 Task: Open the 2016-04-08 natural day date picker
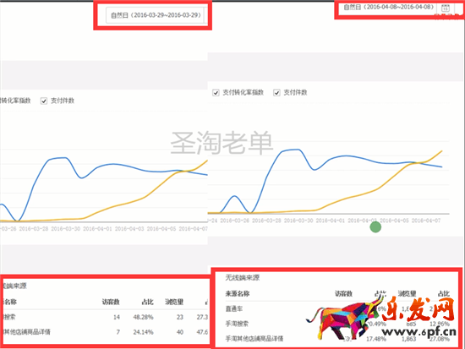click(x=389, y=7)
